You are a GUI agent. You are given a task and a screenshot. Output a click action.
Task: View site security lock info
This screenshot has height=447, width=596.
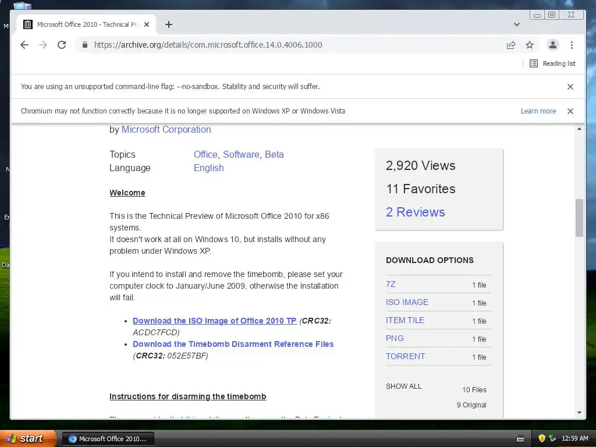click(x=85, y=45)
